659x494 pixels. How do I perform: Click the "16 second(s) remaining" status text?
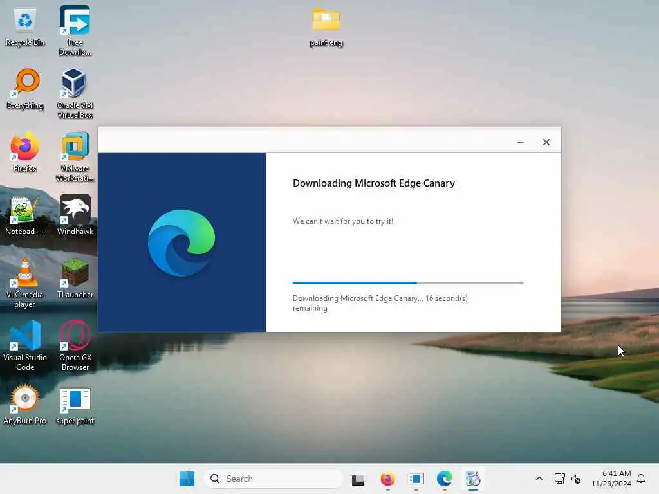pyautogui.click(x=380, y=304)
